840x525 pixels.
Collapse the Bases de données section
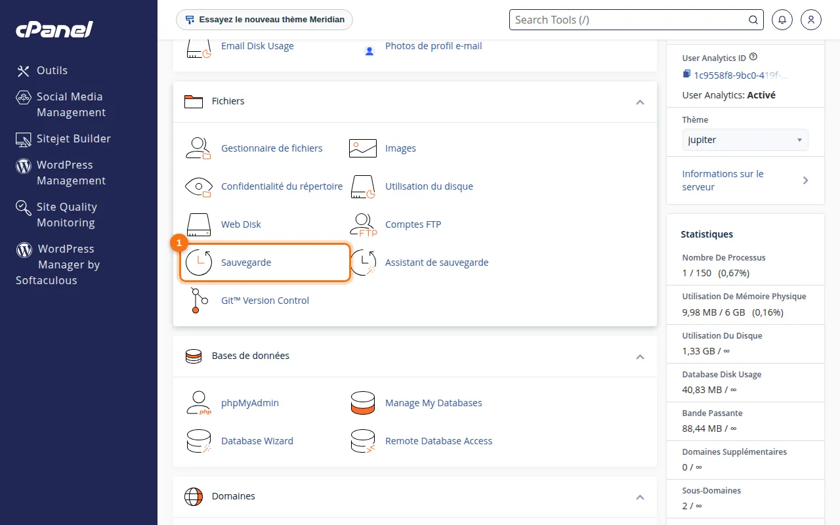pyautogui.click(x=640, y=356)
